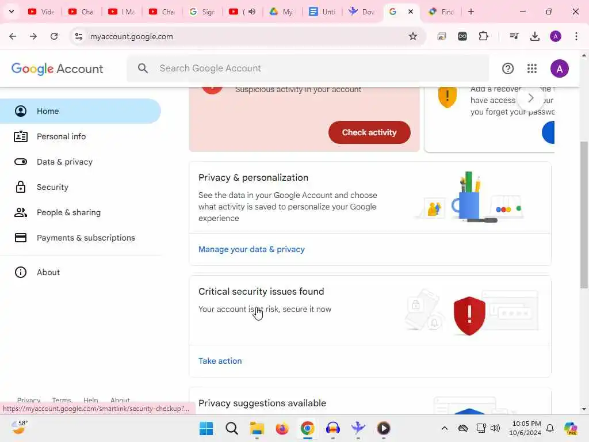Open Chrome profile avatar in toolbar
Screen dimensions: 589x442
556,36
